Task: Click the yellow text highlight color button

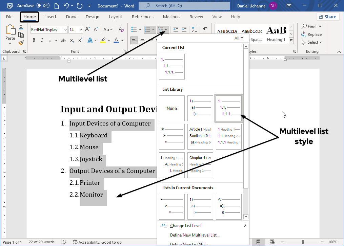Action: click(x=103, y=40)
